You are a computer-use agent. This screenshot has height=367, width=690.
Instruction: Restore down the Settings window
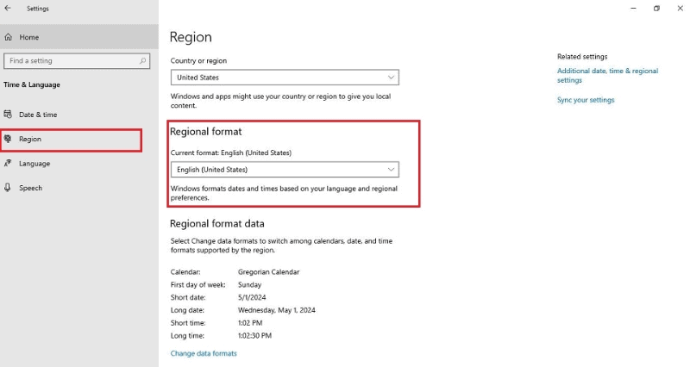656,9
